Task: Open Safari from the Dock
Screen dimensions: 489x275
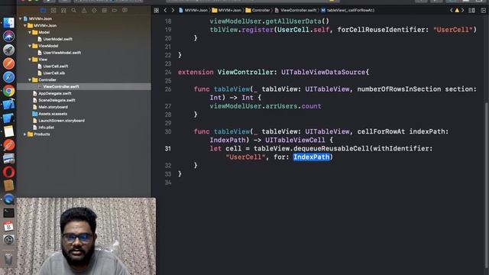Action: (8, 77)
